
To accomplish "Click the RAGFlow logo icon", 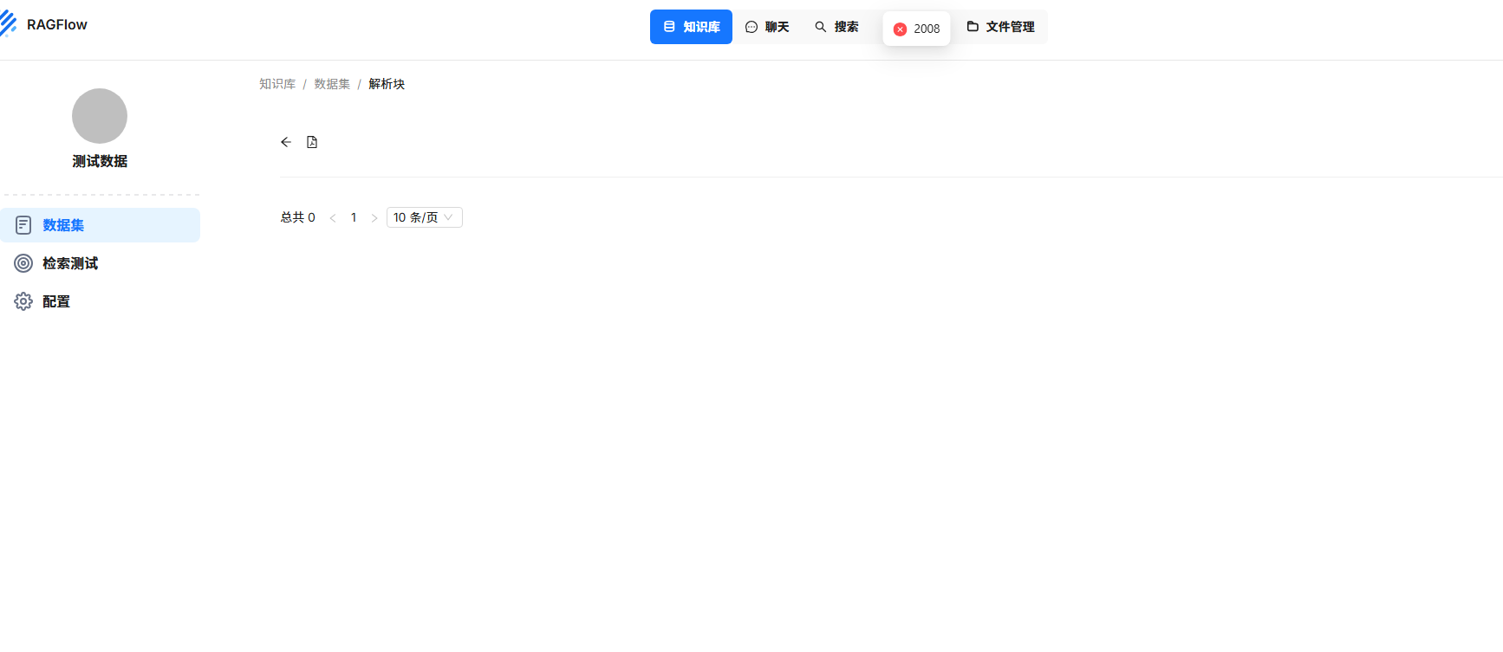I will (x=8, y=24).
